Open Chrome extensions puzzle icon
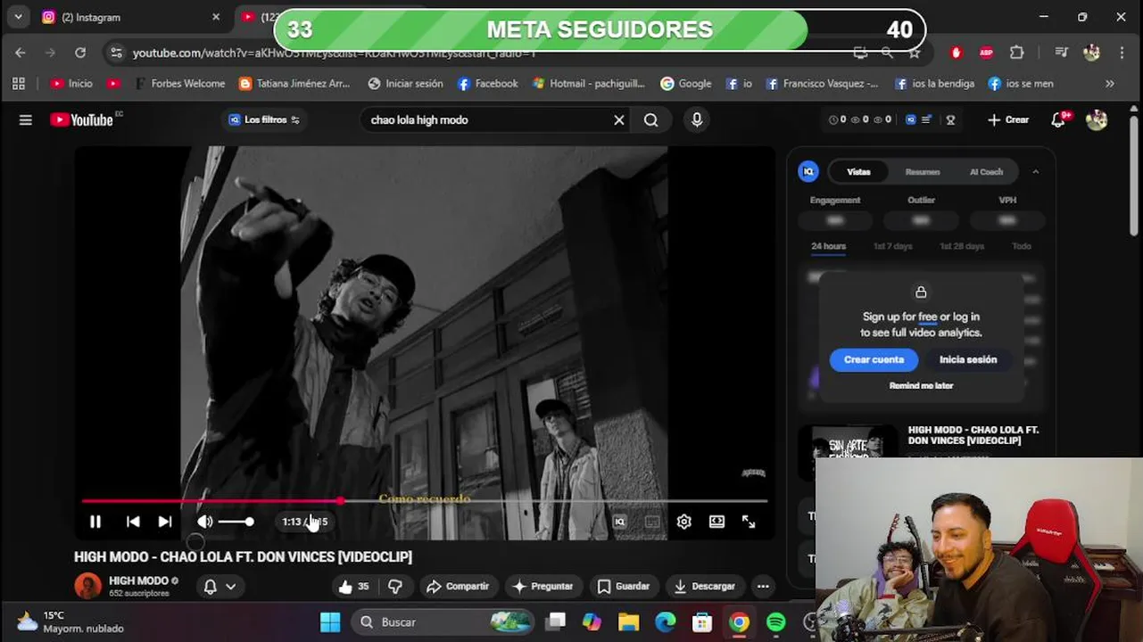1143x642 pixels. point(1017,53)
